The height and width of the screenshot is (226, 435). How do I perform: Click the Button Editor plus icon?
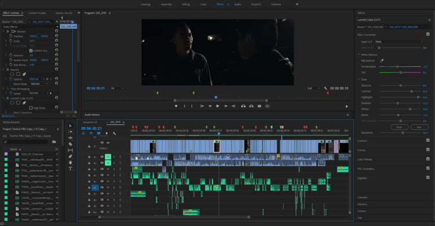(x=346, y=106)
